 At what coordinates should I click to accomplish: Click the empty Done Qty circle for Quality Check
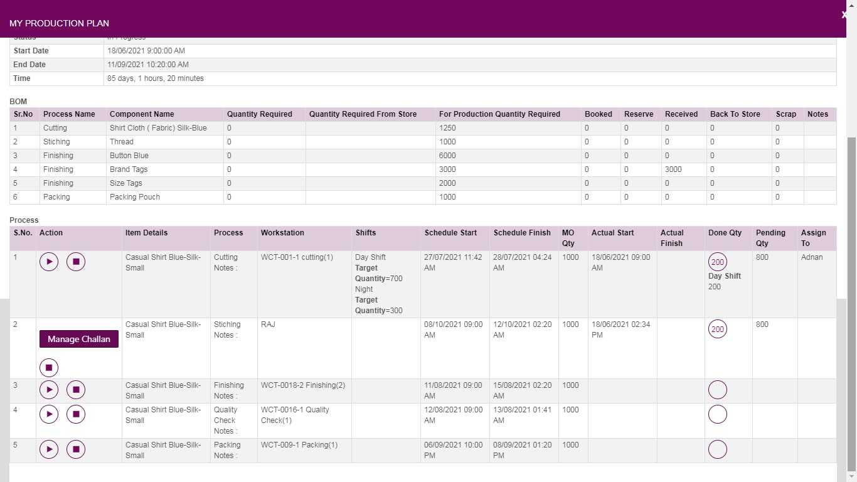pyautogui.click(x=717, y=414)
